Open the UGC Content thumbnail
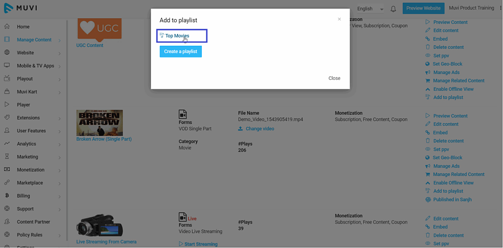503x248 pixels. tap(99, 30)
